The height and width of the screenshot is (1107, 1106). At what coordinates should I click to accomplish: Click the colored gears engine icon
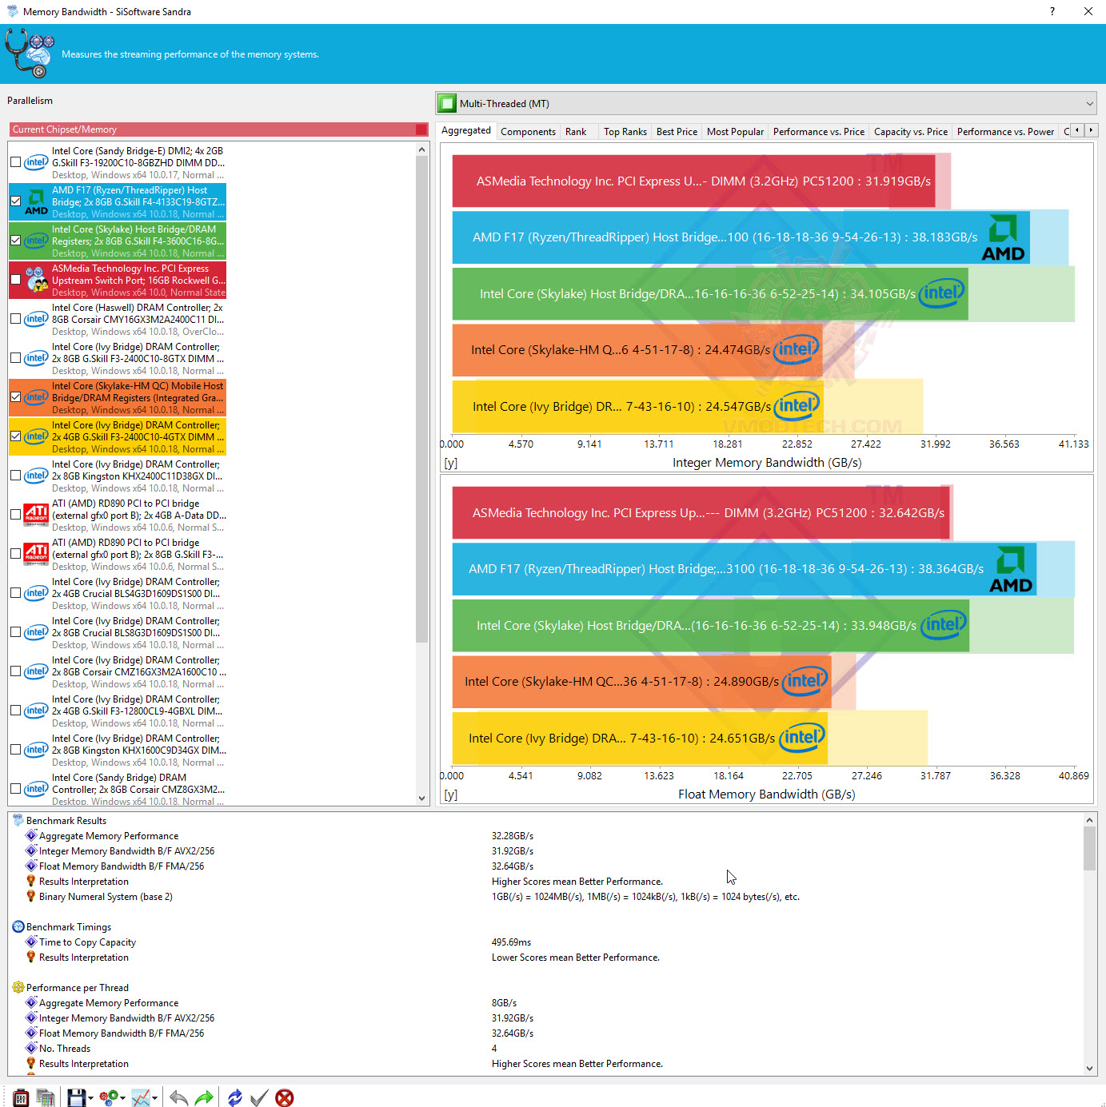(x=108, y=1097)
